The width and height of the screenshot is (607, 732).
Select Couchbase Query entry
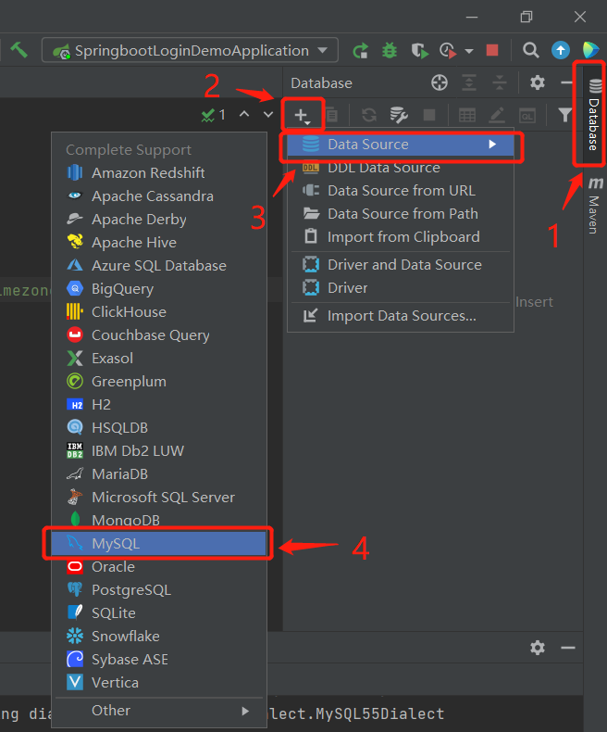[158, 334]
